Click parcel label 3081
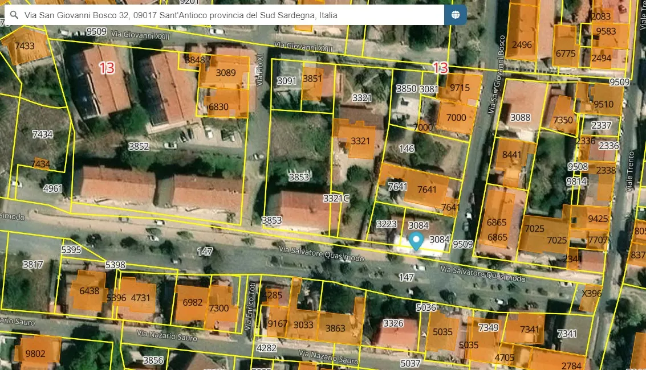This screenshot has width=646, height=370. pos(428,89)
